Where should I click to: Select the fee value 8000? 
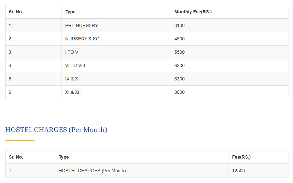tap(179, 92)
